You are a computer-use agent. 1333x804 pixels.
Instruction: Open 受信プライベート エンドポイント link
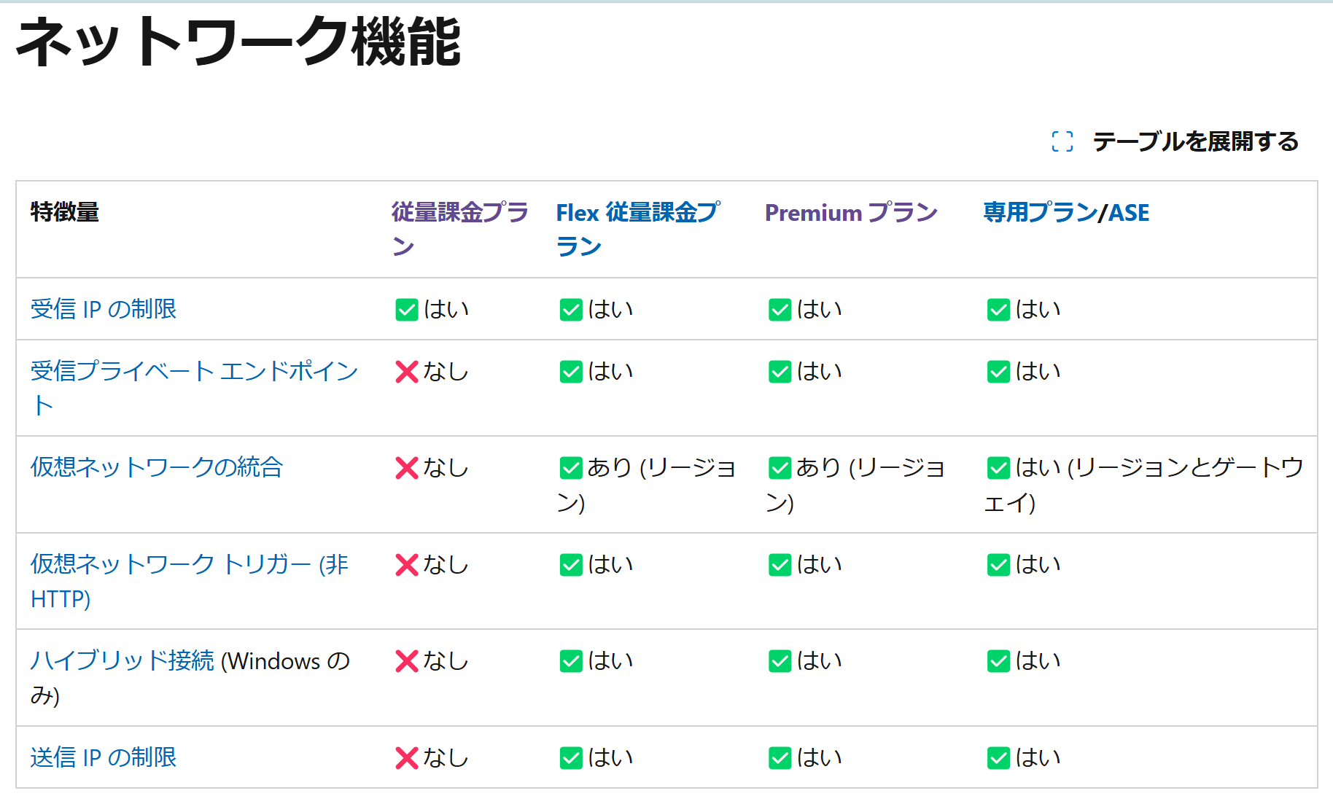tap(194, 371)
